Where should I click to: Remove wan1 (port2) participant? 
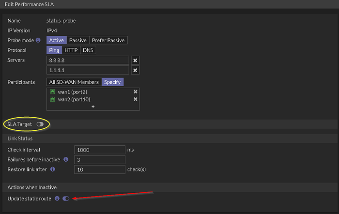tap(136, 92)
